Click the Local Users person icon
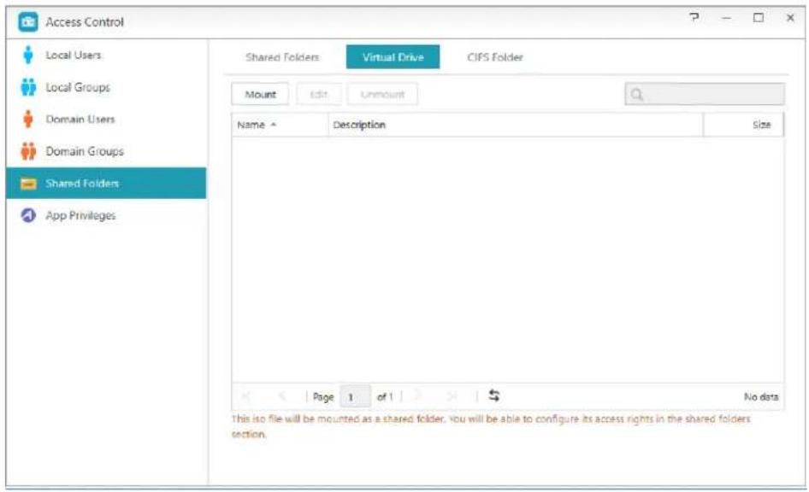The width and height of the screenshot is (809, 492). pos(28,55)
